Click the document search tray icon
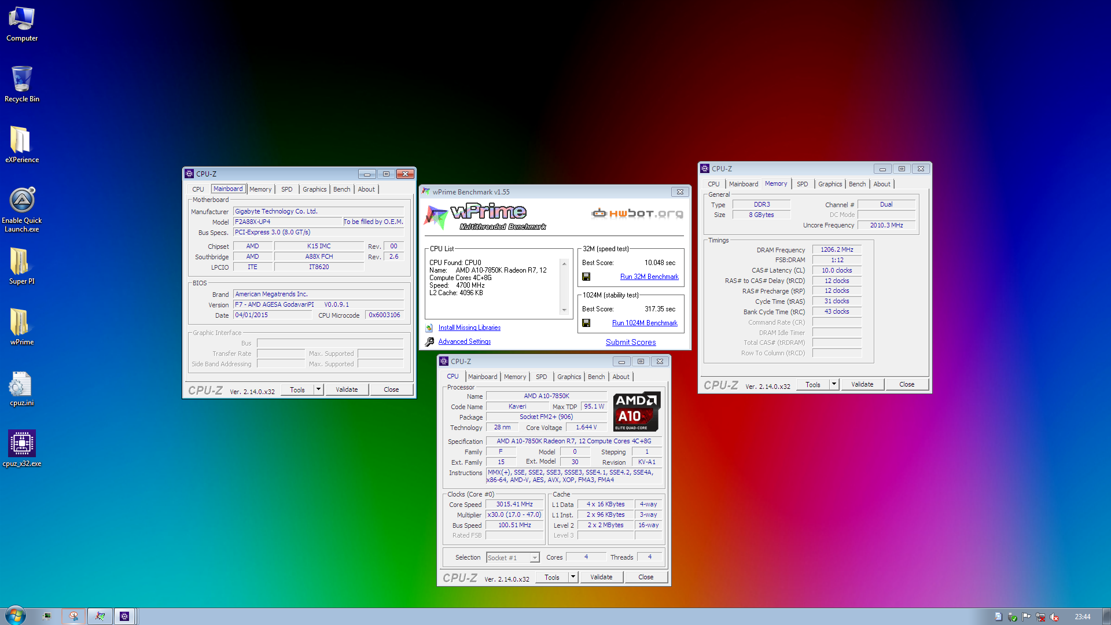Viewport: 1111px width, 625px height. pos(998,617)
